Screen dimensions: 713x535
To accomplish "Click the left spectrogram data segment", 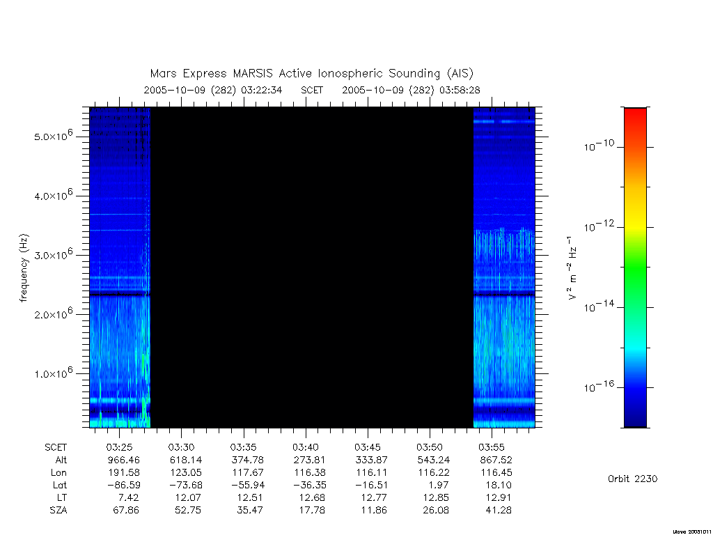I will pos(120,267).
